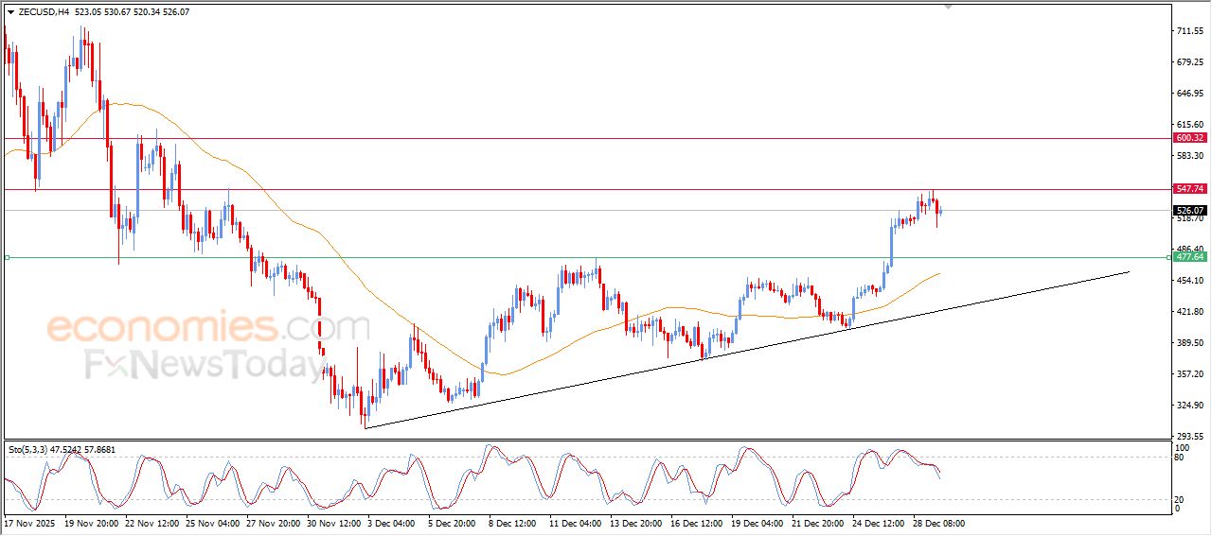
Task: Click the 3 Dec 04:00 date label
Action: [393, 523]
